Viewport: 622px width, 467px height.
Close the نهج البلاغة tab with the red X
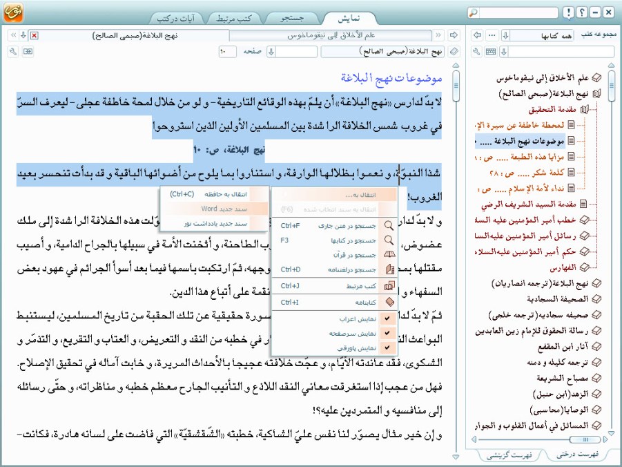click(35, 36)
